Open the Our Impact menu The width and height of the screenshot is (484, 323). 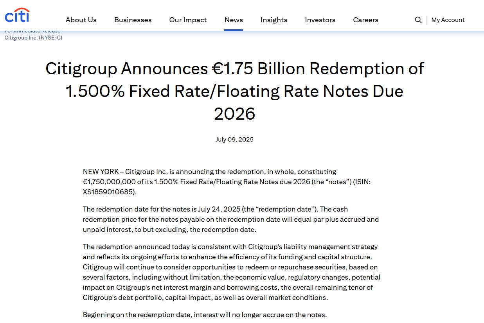coord(188,20)
